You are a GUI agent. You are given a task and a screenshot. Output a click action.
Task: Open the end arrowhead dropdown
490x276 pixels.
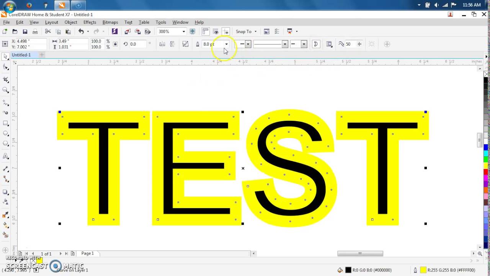[x=304, y=44]
